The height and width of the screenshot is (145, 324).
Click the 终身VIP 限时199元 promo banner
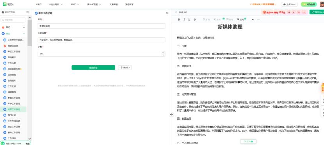point(284,12)
